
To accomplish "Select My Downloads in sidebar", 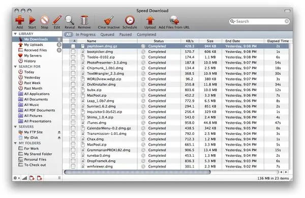I will [x=37, y=39].
